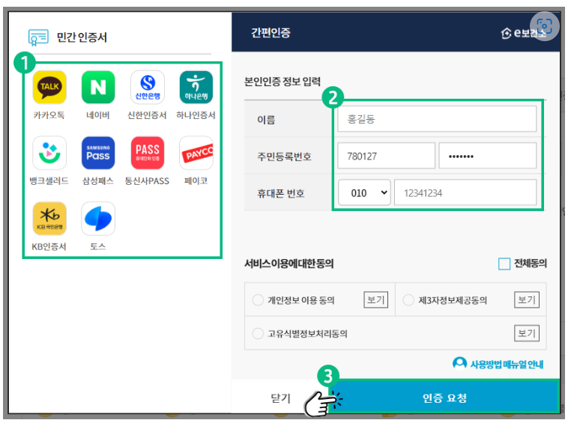Screen dimensions: 586x432
Task: Open 보기 for 제3자정보제공동의
Action: (x=527, y=299)
